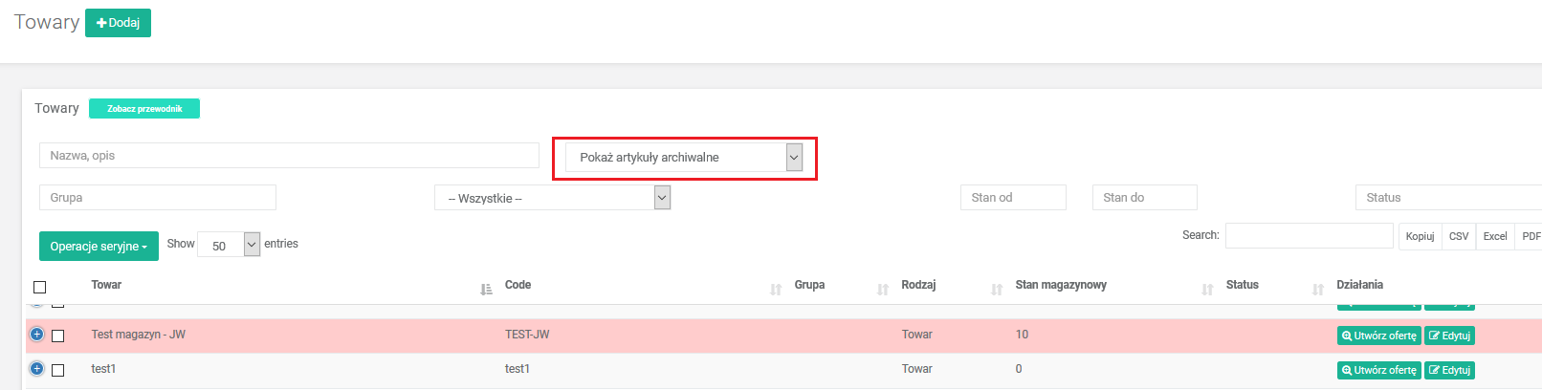This screenshot has height=390, width=1542.
Task: Sort table by Code column
Action: [x=518, y=285]
